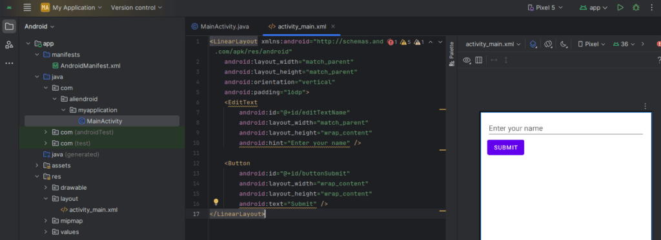Image resolution: width=661 pixels, height=240 pixels.
Task: Open the main hamburger menu
Action: coord(27,8)
